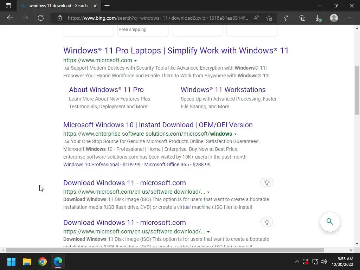Open 'Windows 10 Professional - $109.99' link
This screenshot has width=360, height=270.
(x=102, y=165)
